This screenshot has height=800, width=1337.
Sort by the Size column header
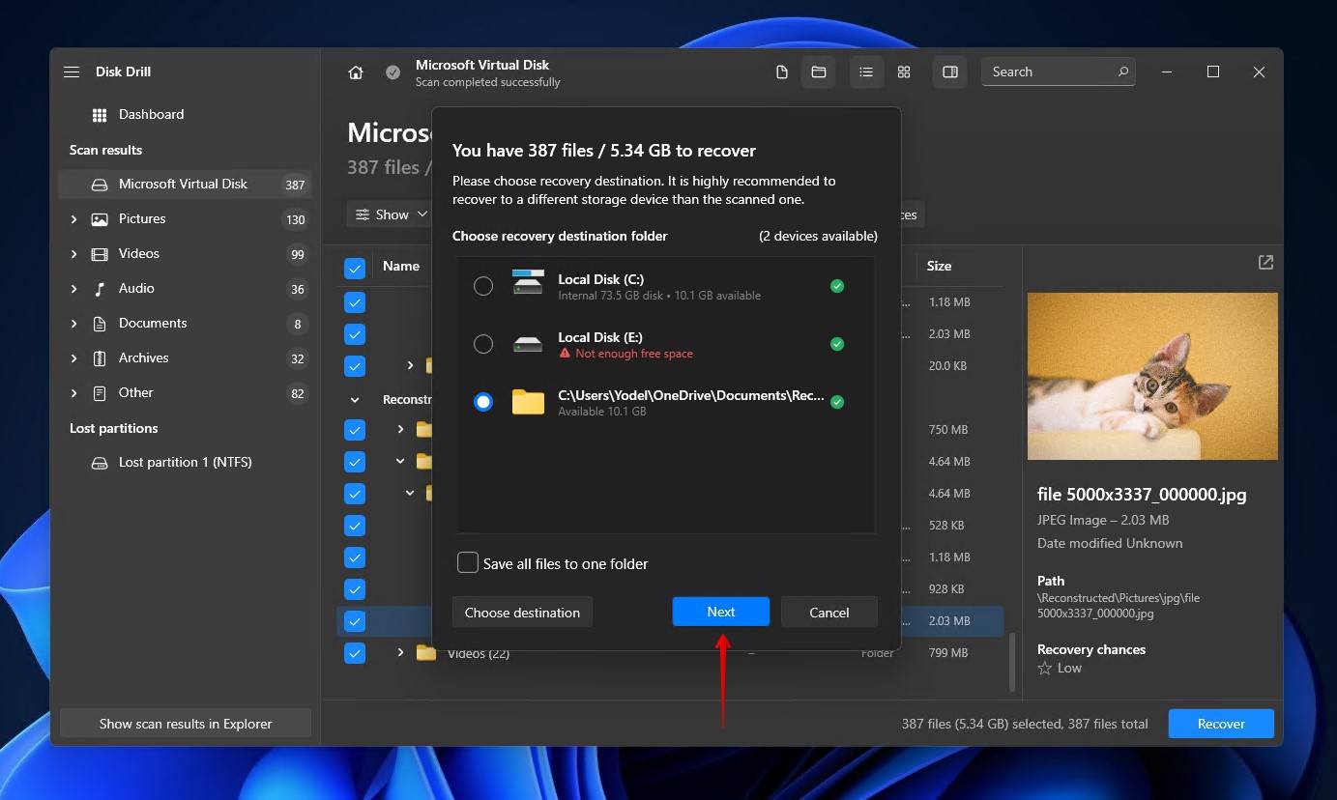pos(939,266)
